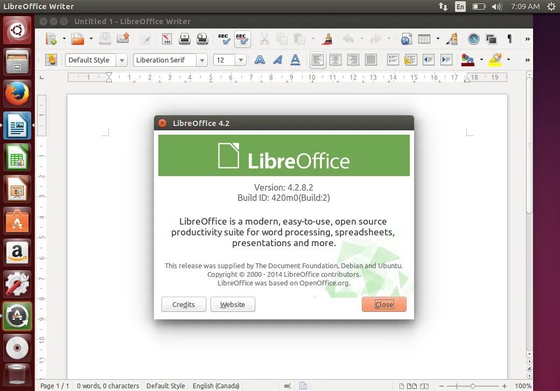Apply Underline formatting
The image size is (560, 391).
click(x=295, y=60)
